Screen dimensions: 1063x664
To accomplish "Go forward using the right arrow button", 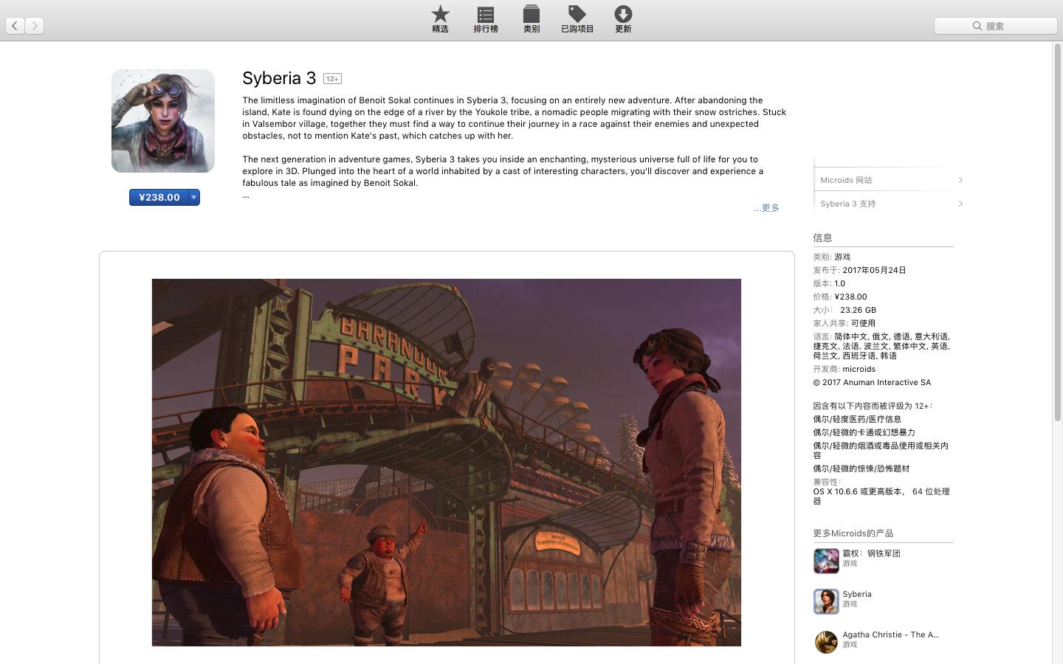I will click(35, 26).
